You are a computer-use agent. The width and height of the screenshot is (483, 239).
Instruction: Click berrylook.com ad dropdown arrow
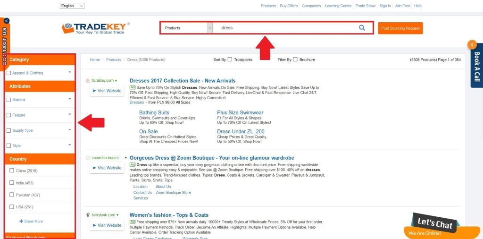117,215
